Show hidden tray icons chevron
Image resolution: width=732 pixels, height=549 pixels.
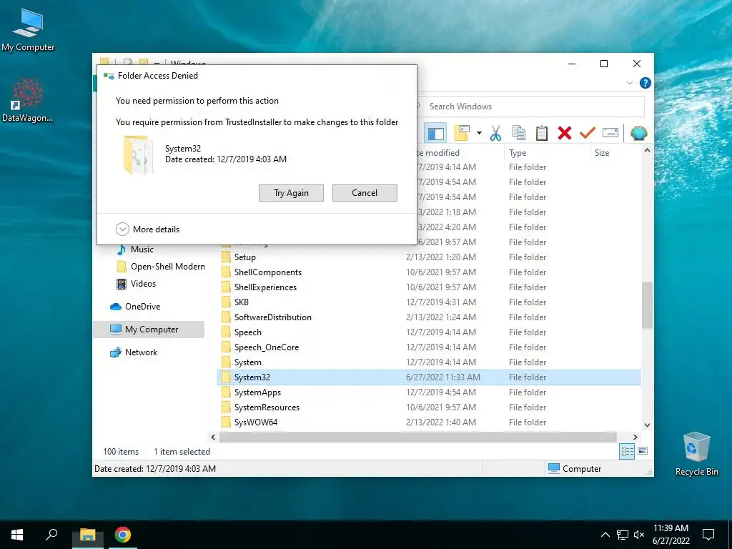click(x=605, y=535)
